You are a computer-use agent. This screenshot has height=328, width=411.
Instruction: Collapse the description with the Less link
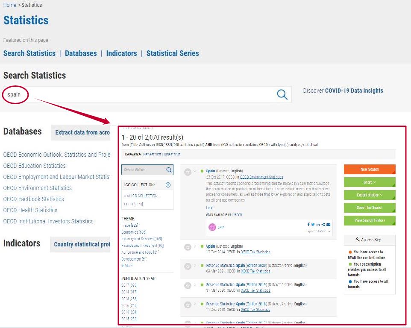pos(209,208)
